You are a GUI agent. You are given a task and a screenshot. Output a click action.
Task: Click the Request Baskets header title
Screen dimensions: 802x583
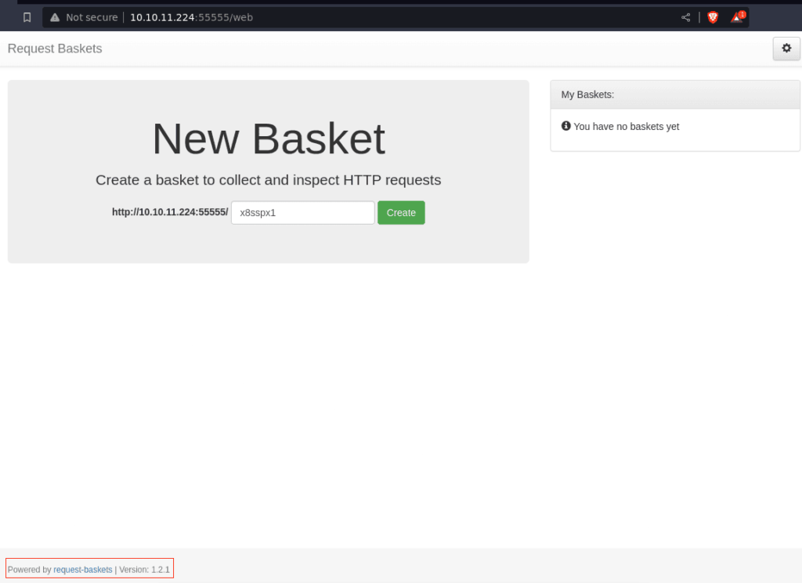tap(55, 49)
